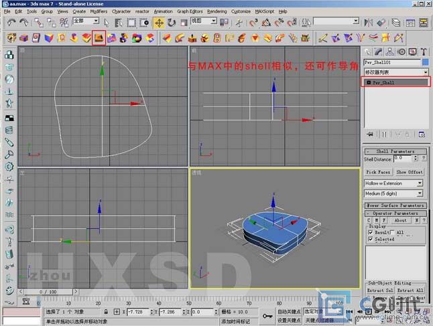Image resolution: width=433 pixels, height=326 pixels.
Task: Click the Set Key (key) icon
Action: click(267, 316)
